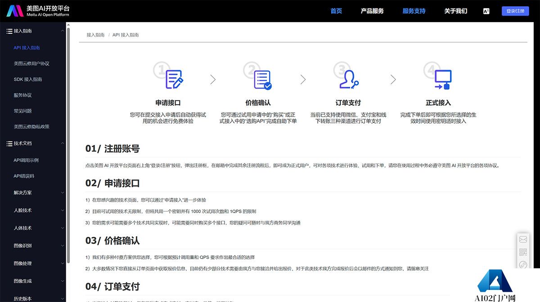
Task: Click the 申请接口 document-pencil icon
Action: [x=174, y=79]
